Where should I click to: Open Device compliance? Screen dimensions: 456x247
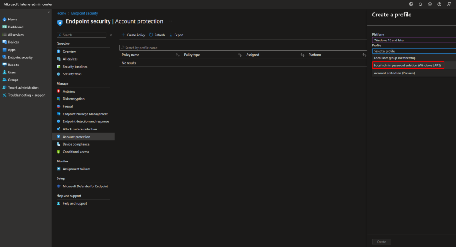pos(76,144)
